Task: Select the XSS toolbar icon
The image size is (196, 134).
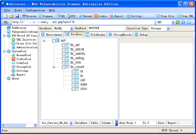Action: tap(71, 16)
